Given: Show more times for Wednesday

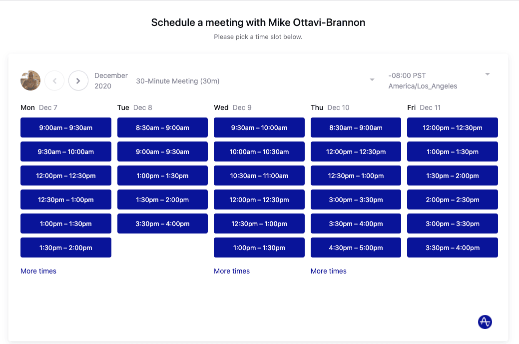Looking at the screenshot, I should tap(232, 271).
